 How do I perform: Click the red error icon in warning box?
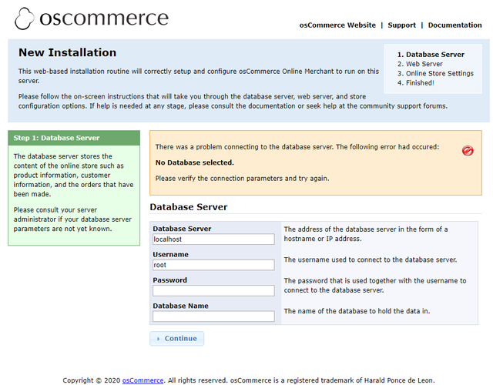tap(468, 151)
